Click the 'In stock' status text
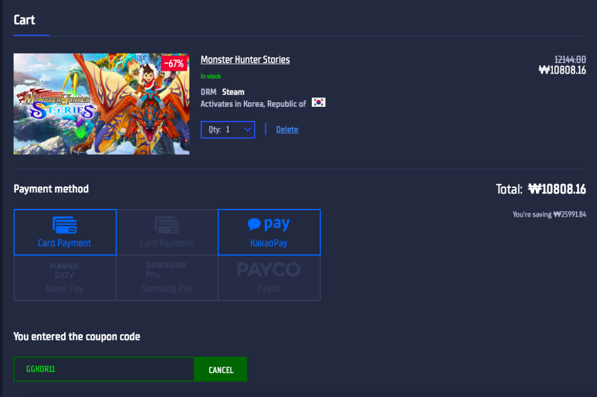 pos(210,76)
